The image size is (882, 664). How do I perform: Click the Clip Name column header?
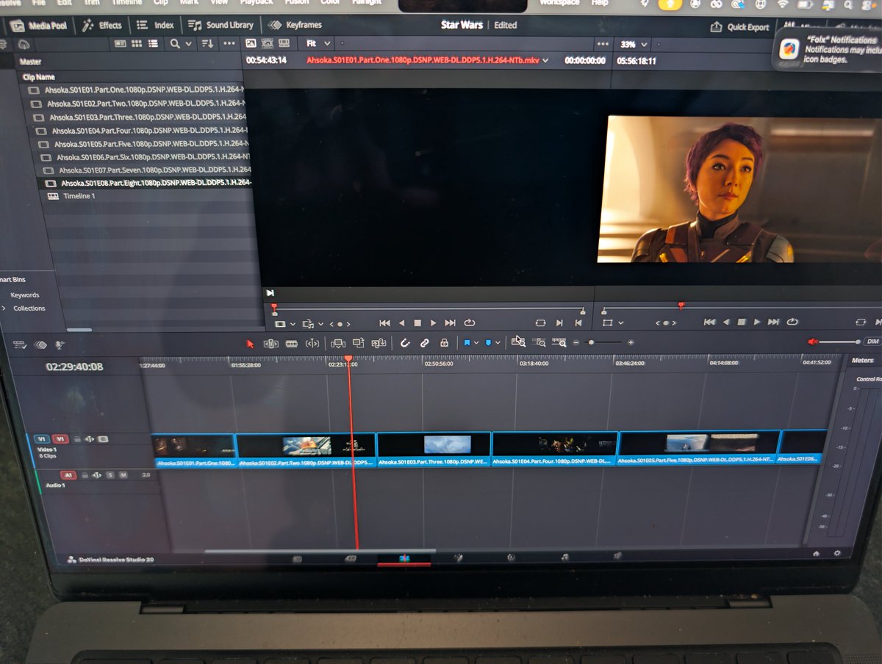click(x=38, y=76)
